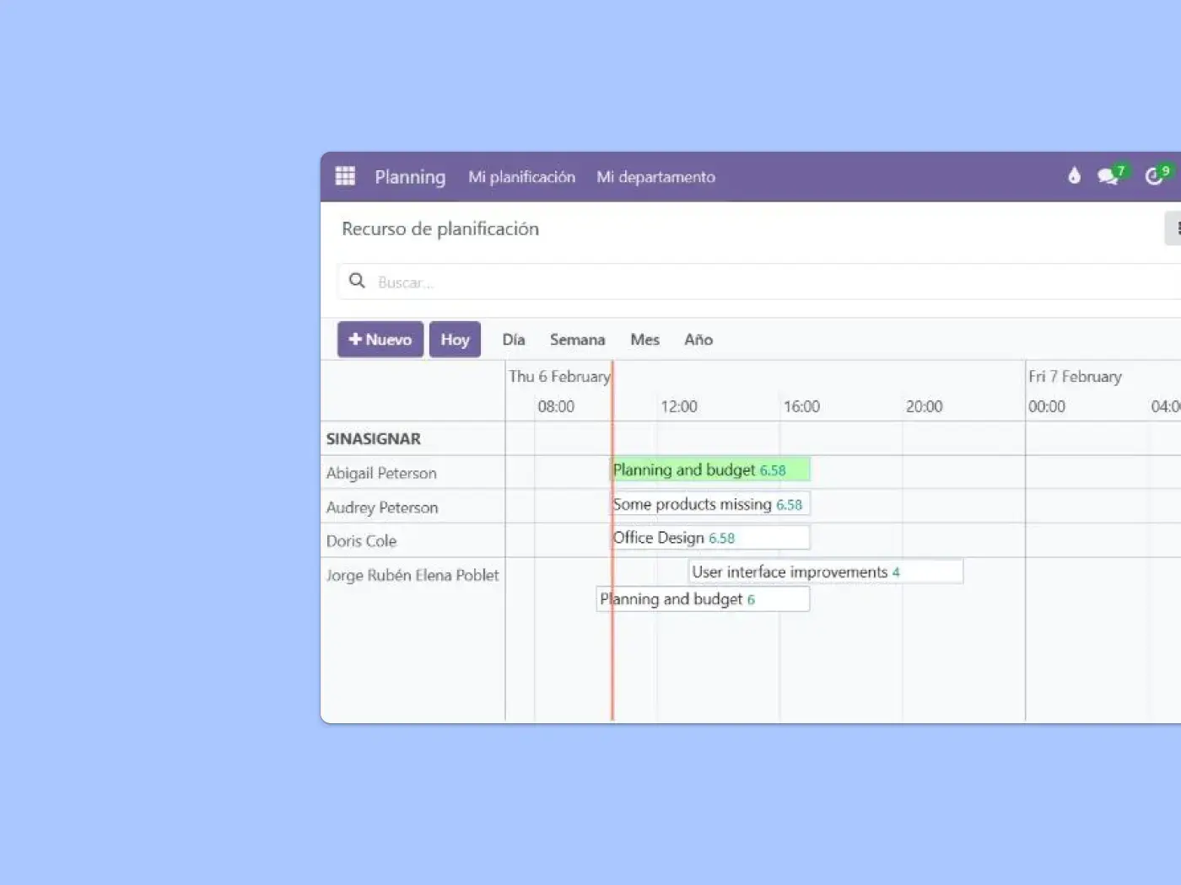Jump to today with Hoy button
This screenshot has width=1181, height=885.
[455, 340]
